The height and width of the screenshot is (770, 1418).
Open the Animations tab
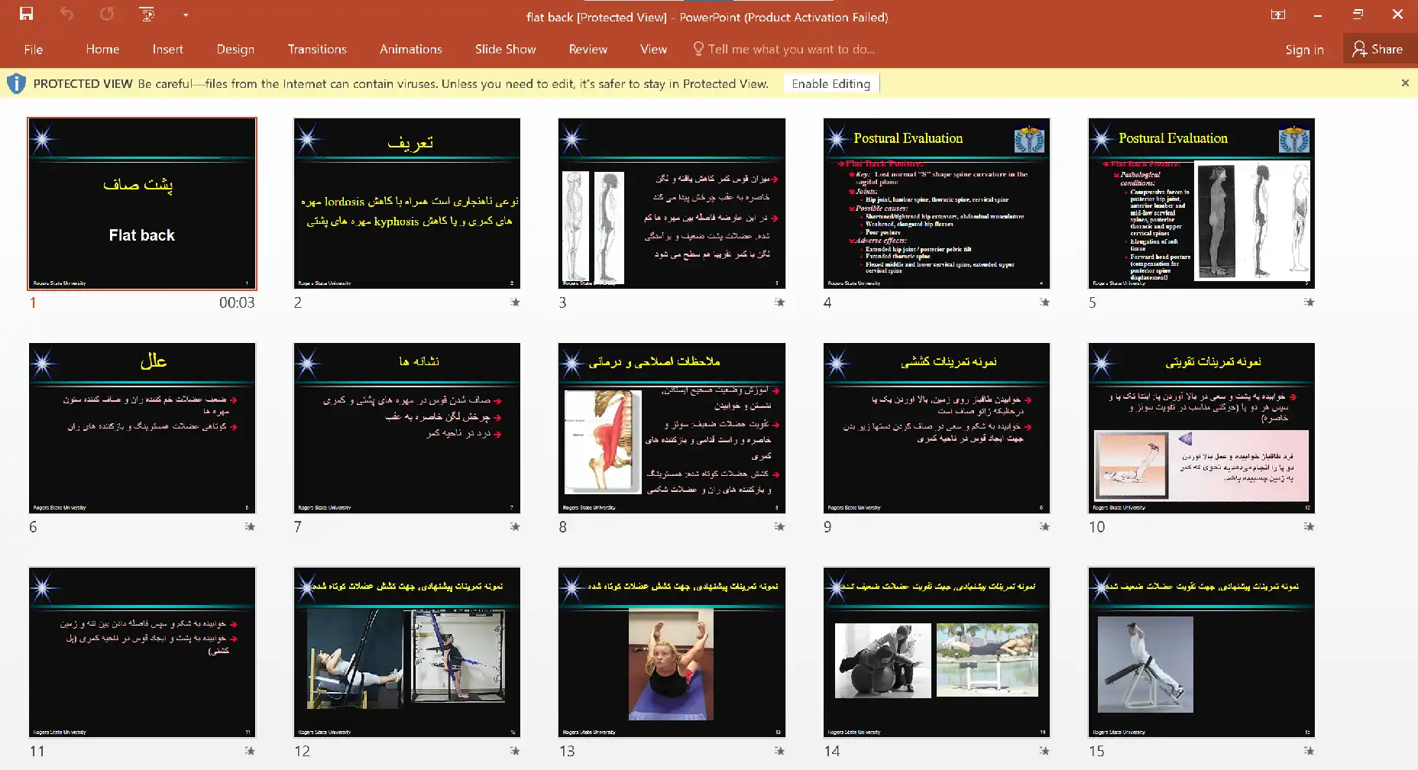point(410,50)
